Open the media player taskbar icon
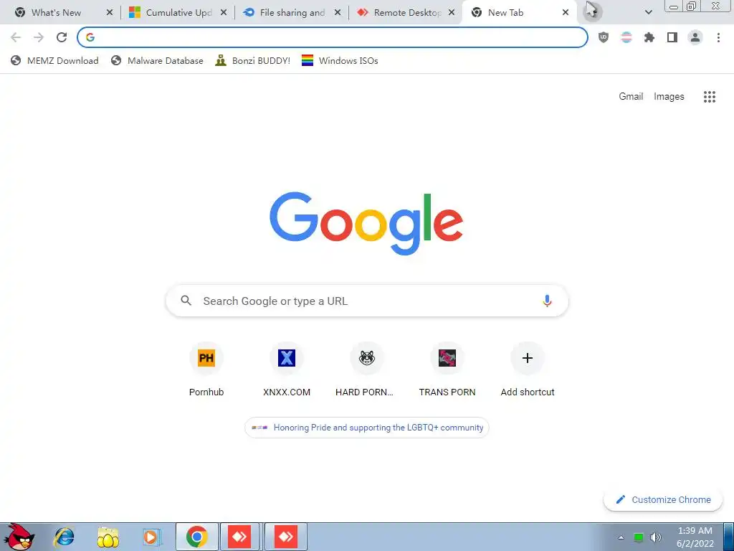Screen dimensions: 734x551 (x=152, y=537)
